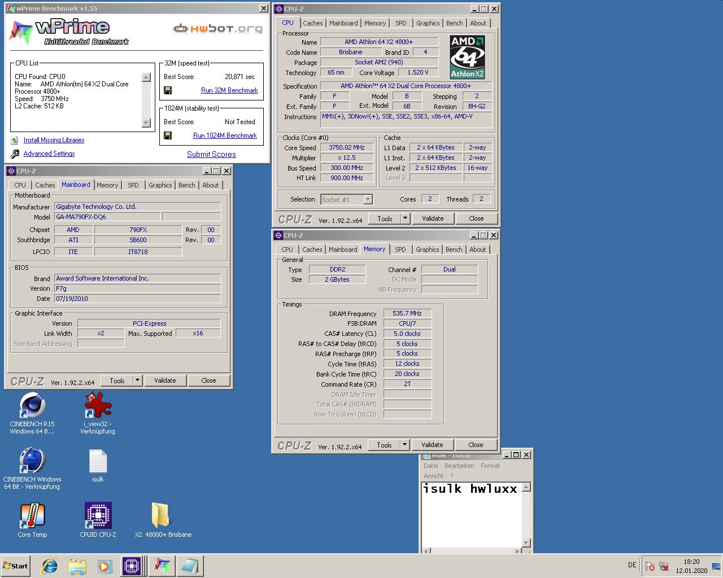The width and height of the screenshot is (723, 578).
Task: Open the CPUID CPU-Z desktop shortcut
Action: pyautogui.click(x=98, y=520)
